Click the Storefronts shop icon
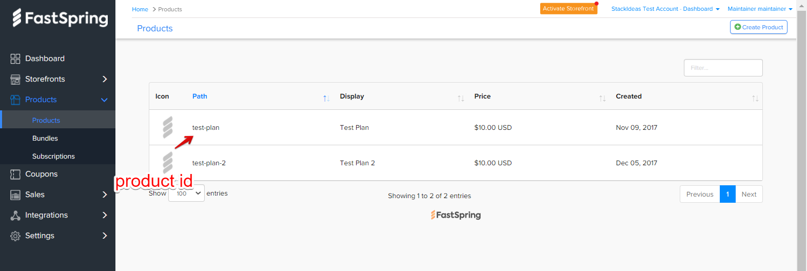This screenshot has width=807, height=271. coord(15,80)
